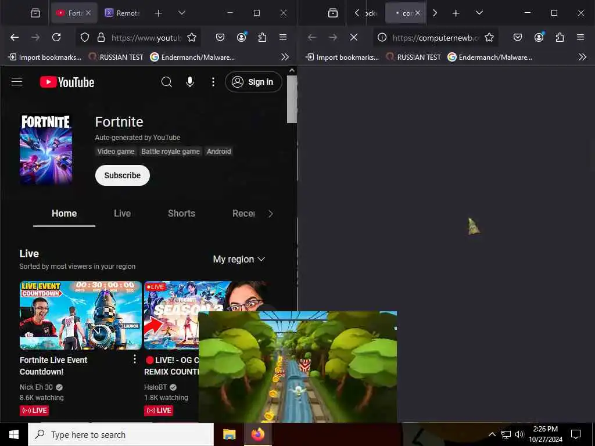Select the Android tag
This screenshot has width=595, height=446.
[x=219, y=152]
